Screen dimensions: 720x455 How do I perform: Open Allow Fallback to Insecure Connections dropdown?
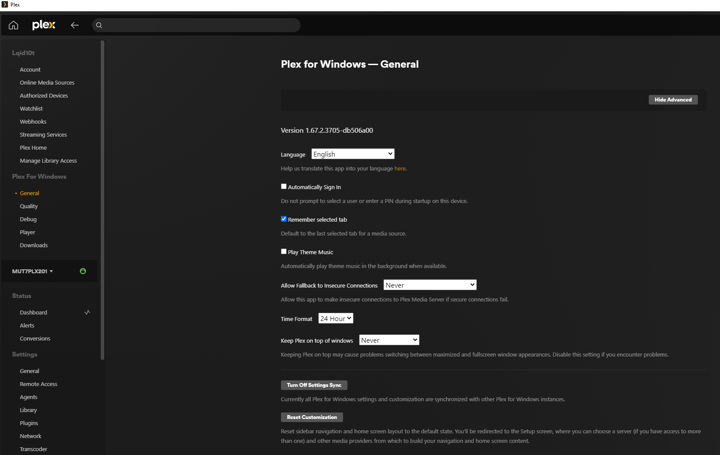430,285
